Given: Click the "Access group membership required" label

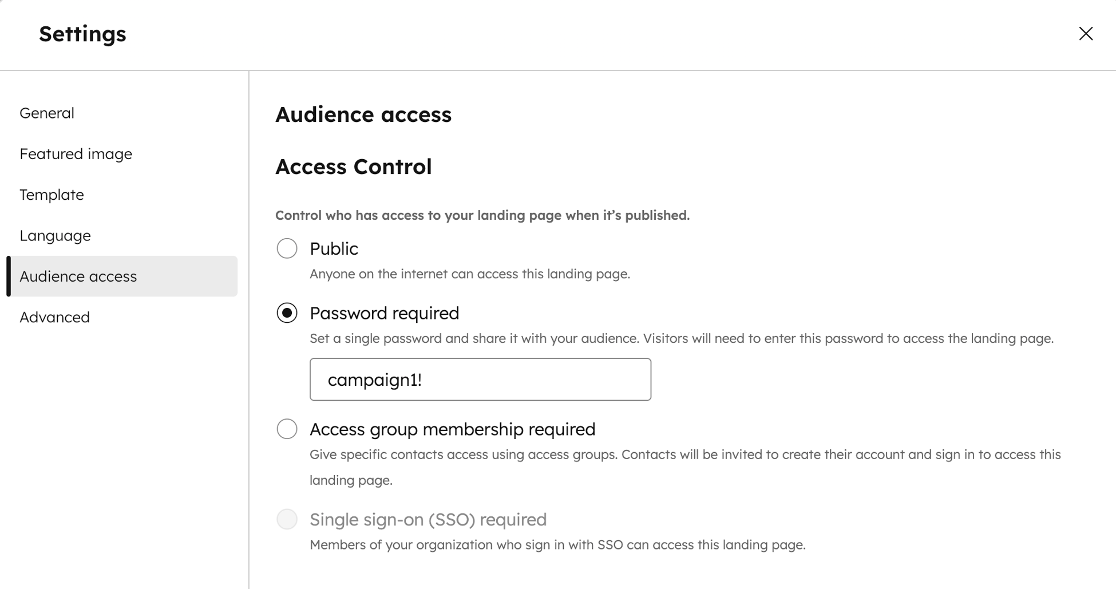Looking at the screenshot, I should pos(452,429).
